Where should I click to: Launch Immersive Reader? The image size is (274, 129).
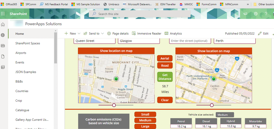tap(147, 33)
